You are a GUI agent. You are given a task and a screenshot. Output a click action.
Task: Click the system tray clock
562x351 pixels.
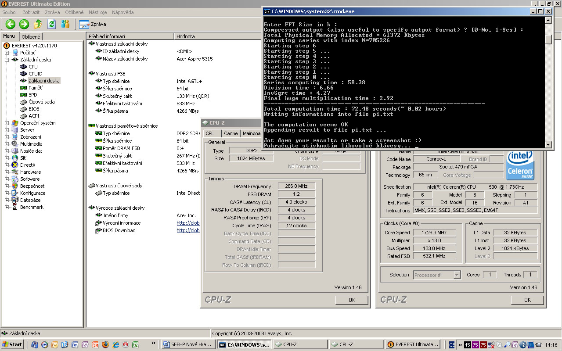click(x=552, y=344)
